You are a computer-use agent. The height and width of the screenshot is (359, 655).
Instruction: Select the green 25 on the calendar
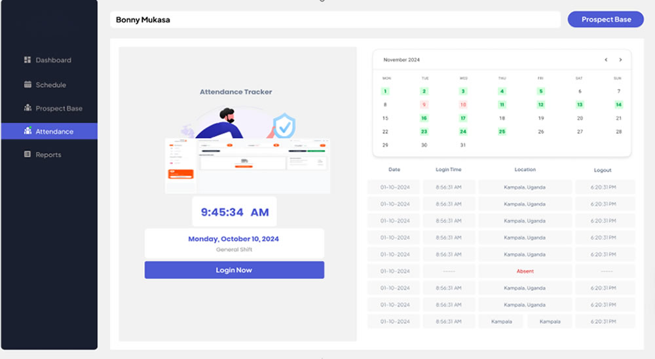click(502, 132)
